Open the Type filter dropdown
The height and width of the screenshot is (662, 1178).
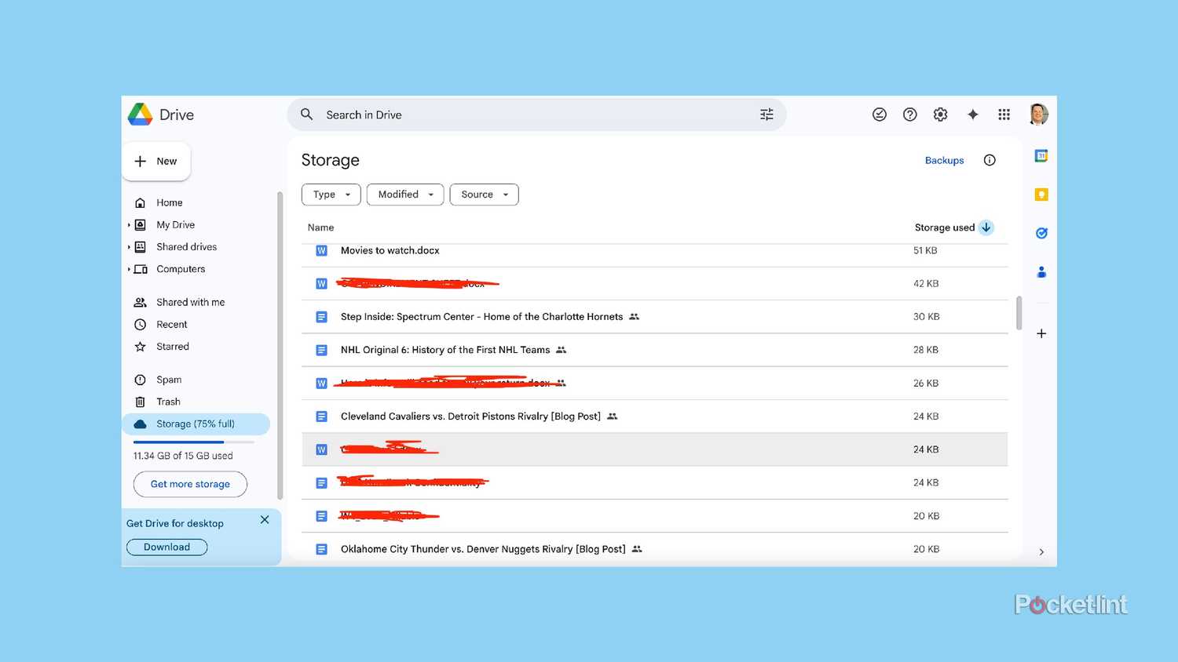click(x=331, y=195)
